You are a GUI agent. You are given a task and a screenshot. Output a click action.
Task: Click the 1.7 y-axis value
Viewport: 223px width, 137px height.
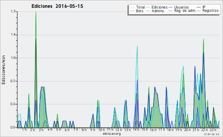[x=13, y=11]
